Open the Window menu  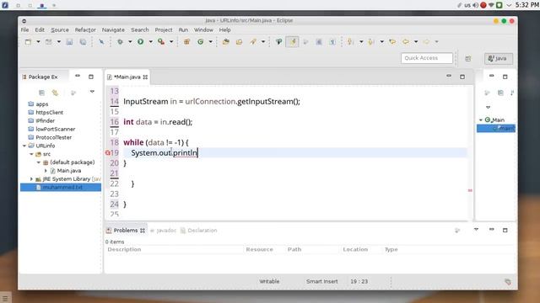point(203,30)
